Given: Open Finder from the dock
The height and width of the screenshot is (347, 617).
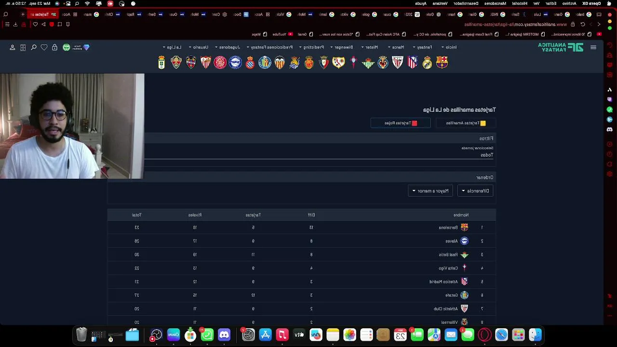Looking at the screenshot, I should [x=535, y=334].
